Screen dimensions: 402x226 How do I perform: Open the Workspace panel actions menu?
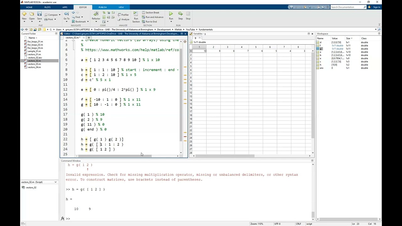coord(379,34)
